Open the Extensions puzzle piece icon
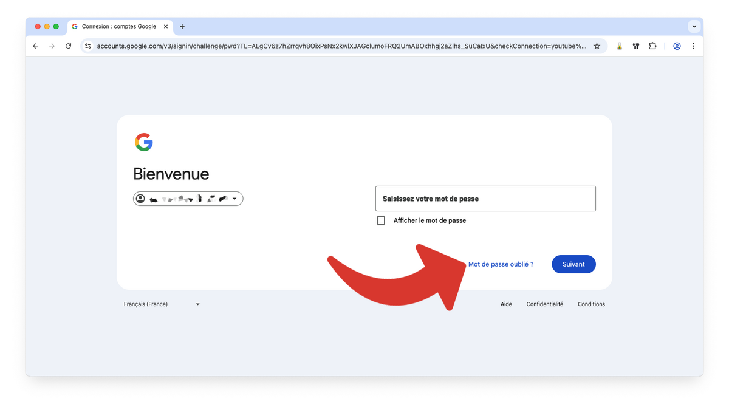This screenshot has width=729, height=410. click(652, 46)
